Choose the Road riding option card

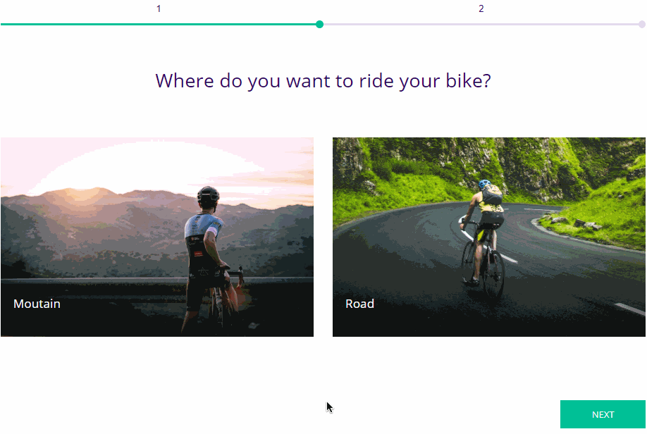tap(489, 237)
